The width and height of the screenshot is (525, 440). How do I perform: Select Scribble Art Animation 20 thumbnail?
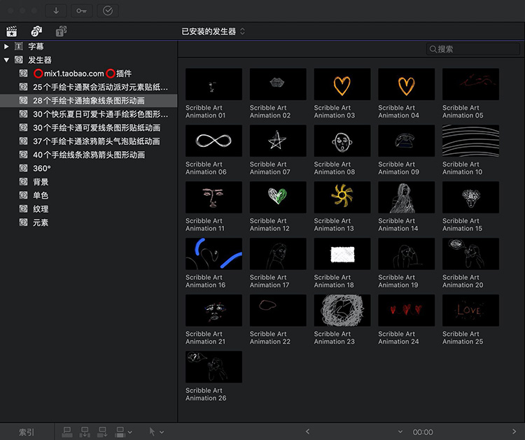471,254
